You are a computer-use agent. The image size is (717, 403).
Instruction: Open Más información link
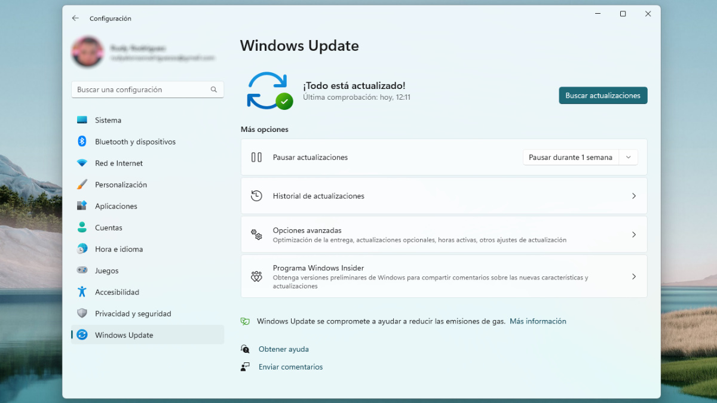coord(538,321)
